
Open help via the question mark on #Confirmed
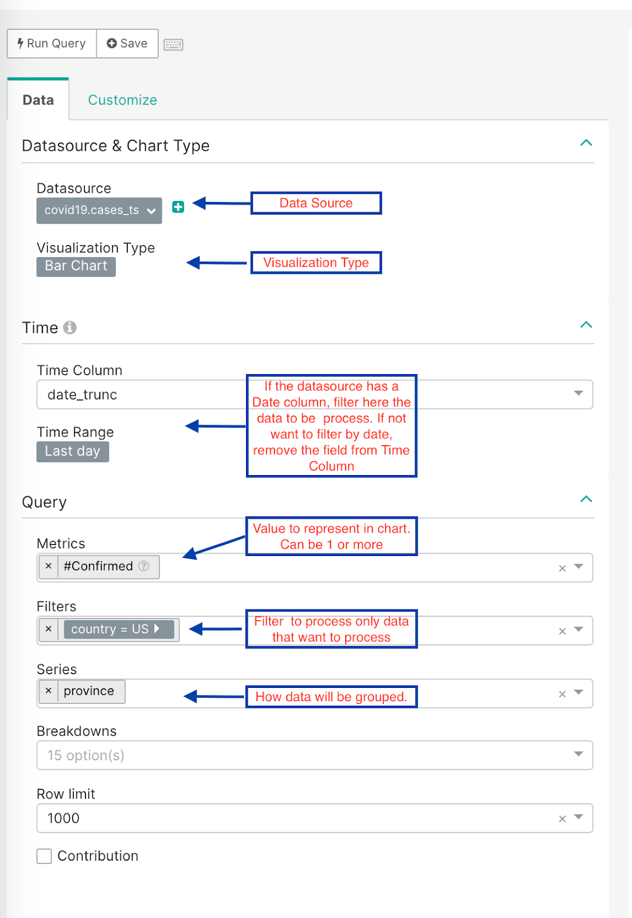[x=143, y=567]
